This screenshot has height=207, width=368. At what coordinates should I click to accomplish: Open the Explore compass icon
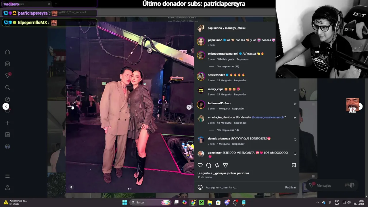point(7,99)
